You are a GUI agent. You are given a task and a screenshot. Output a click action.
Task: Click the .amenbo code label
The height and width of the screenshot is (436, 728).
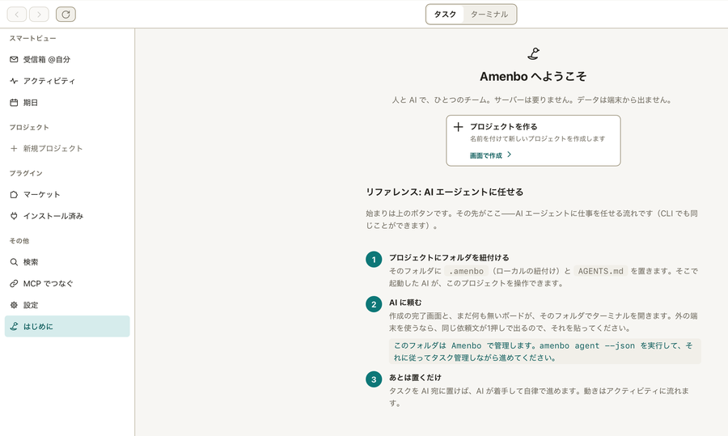pos(466,271)
